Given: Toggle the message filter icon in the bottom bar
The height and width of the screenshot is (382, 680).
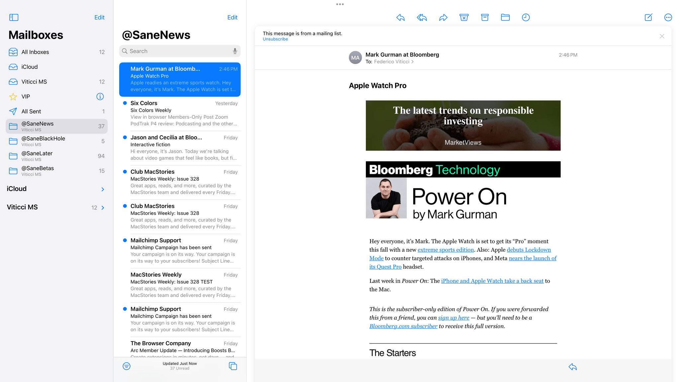Looking at the screenshot, I should tap(127, 366).
